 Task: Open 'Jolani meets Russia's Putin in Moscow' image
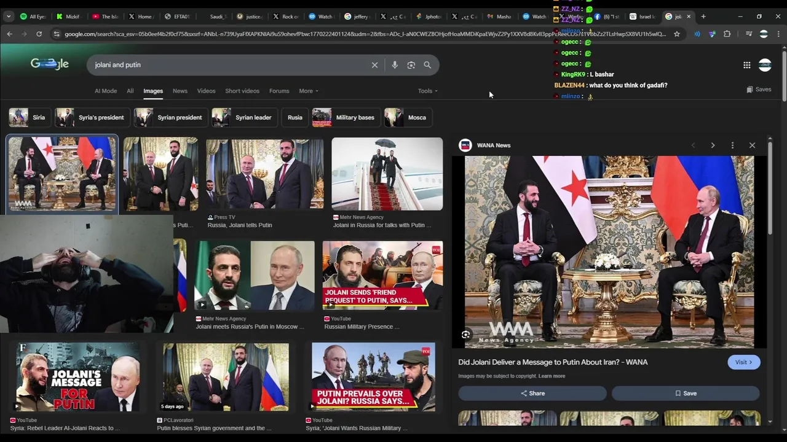click(x=255, y=276)
